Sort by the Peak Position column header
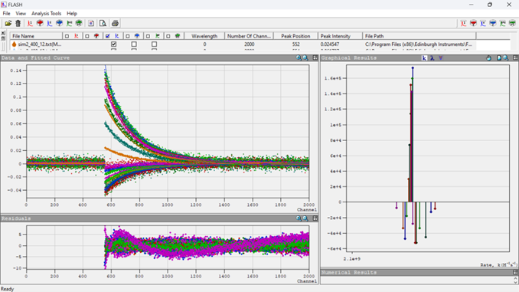519x292 pixels. point(295,36)
